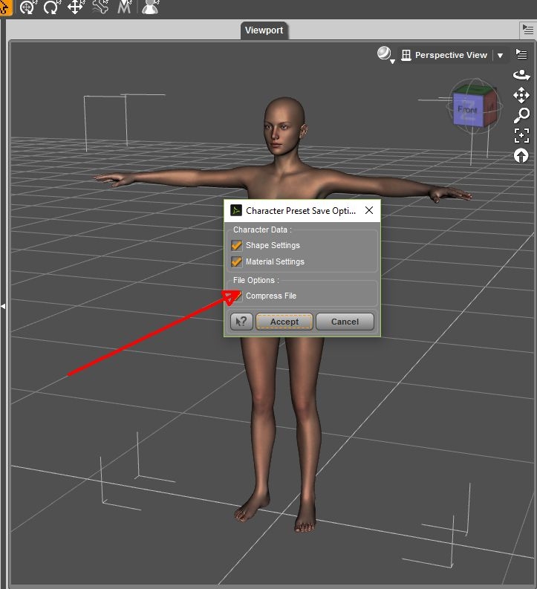Click the Reset camera up-arrow control

click(x=521, y=155)
